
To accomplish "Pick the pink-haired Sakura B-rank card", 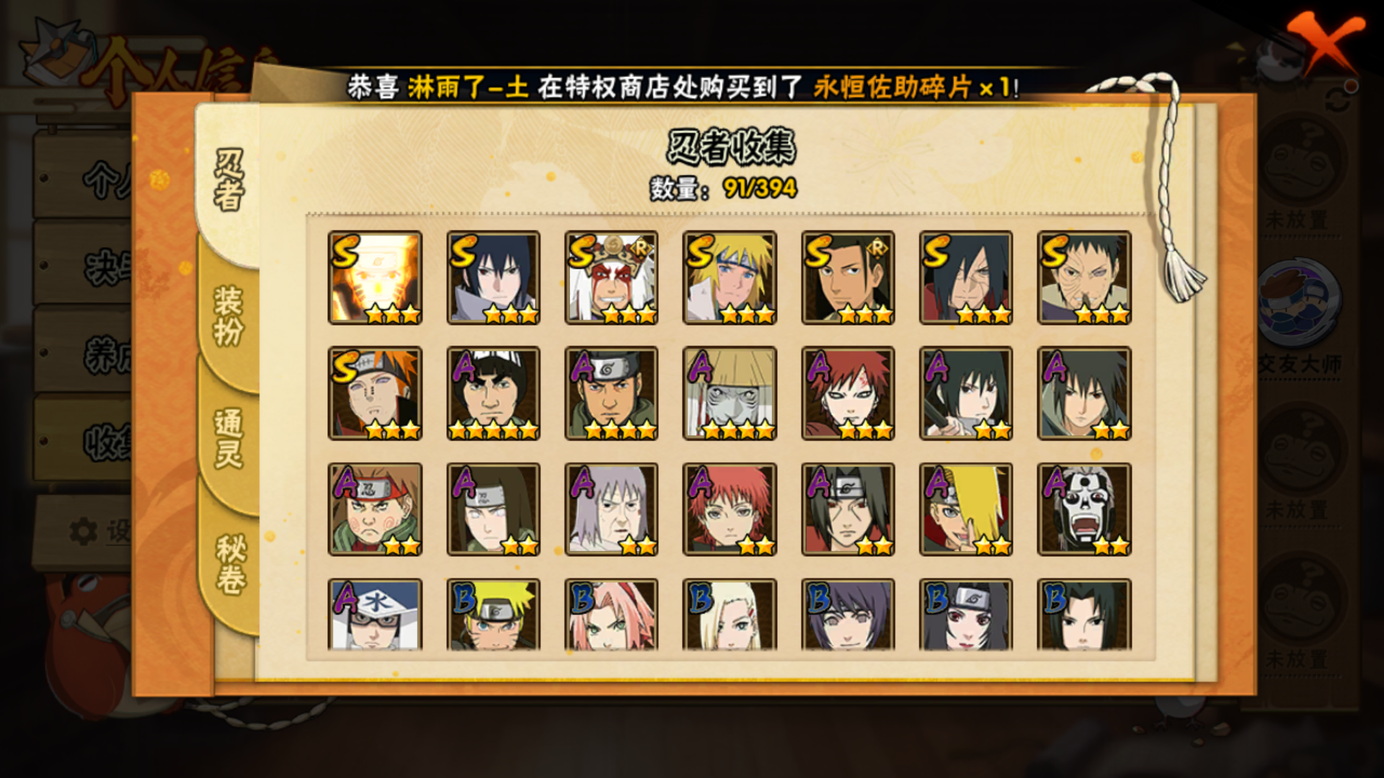I will (611, 614).
